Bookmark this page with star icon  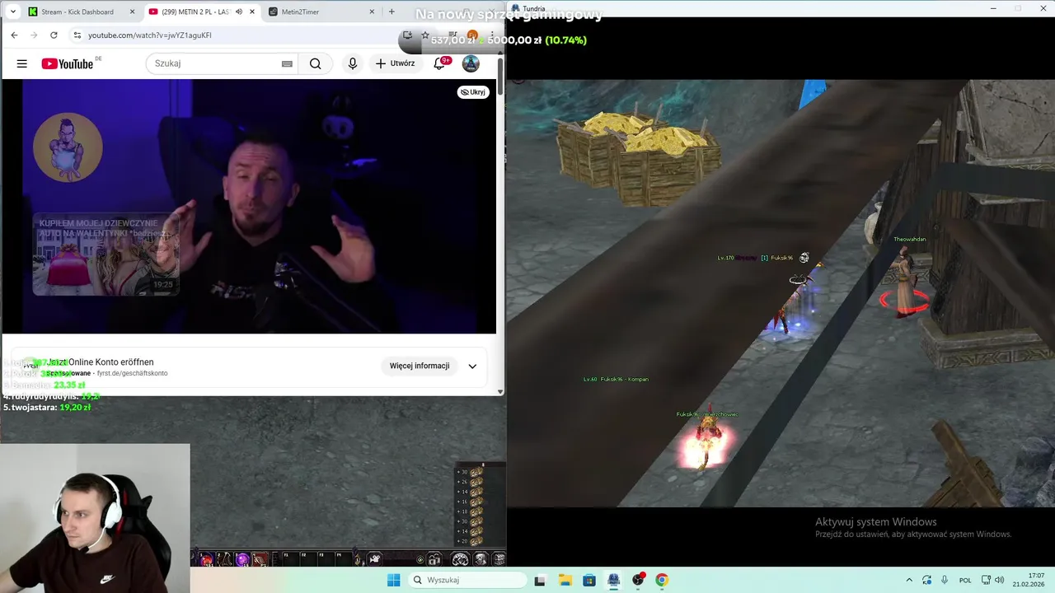[424, 35]
